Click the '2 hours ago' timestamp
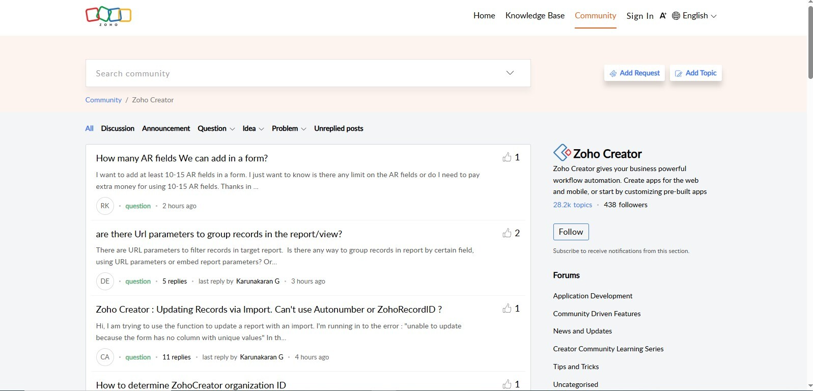 (179, 206)
